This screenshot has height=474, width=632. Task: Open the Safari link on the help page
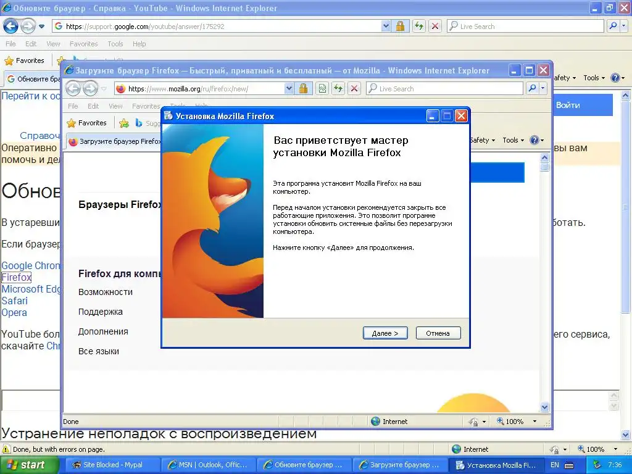(x=15, y=301)
